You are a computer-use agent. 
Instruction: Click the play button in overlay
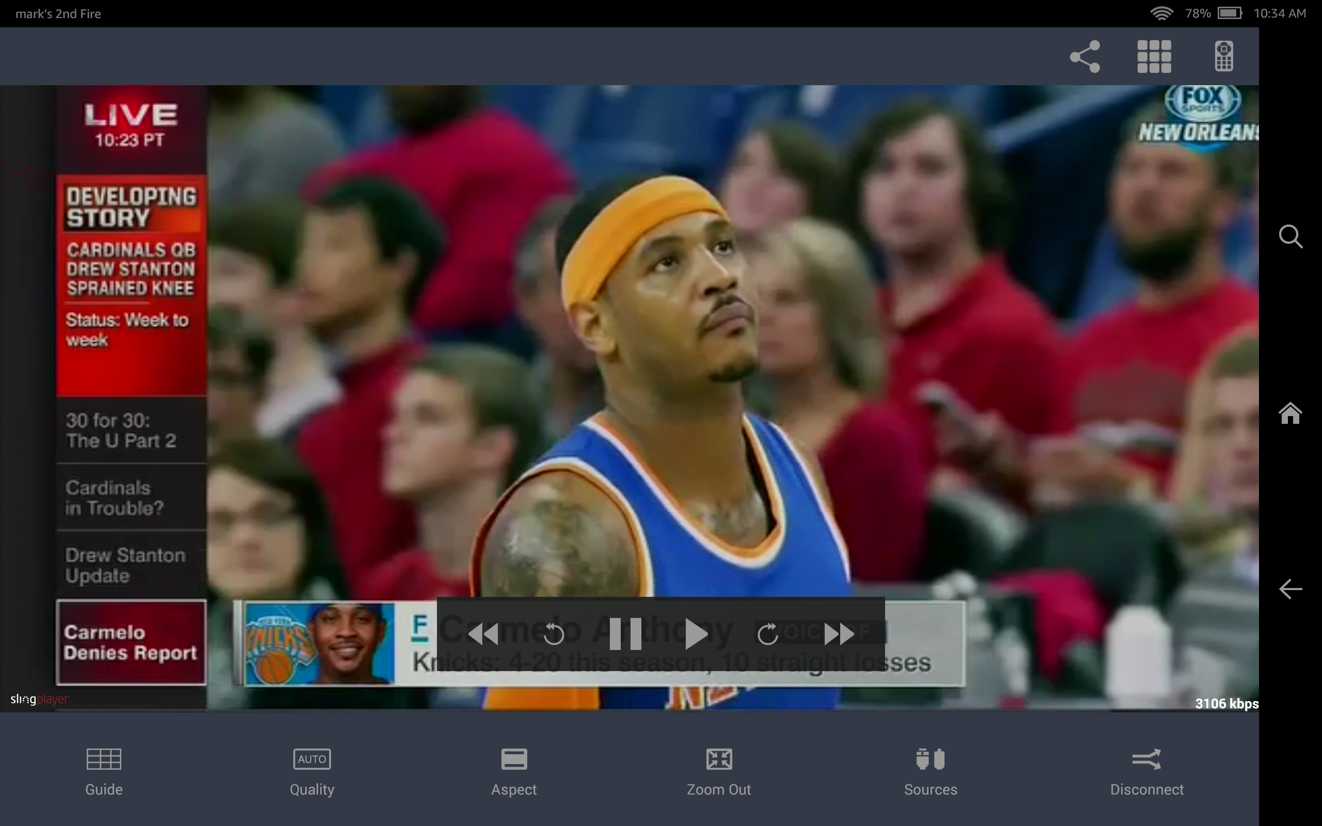tap(696, 634)
